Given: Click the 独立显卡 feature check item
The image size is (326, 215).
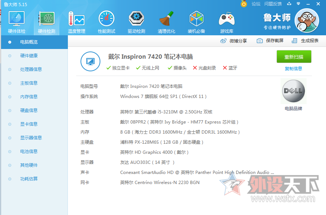Looking at the screenshot, I should pyautogui.click(x=118, y=68).
